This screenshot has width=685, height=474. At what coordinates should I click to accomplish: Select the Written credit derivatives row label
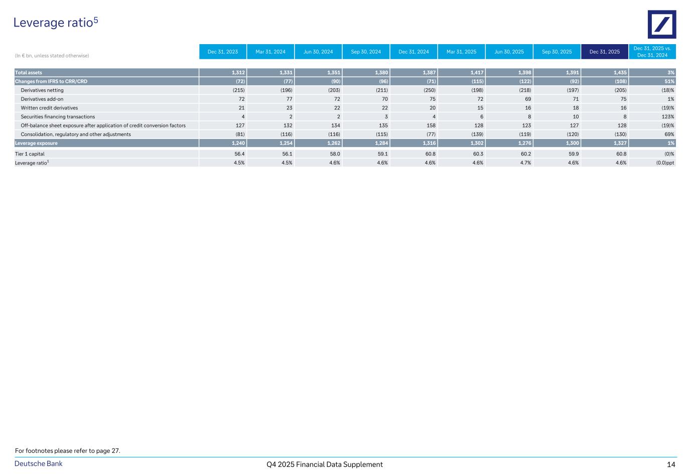[x=49, y=108]
